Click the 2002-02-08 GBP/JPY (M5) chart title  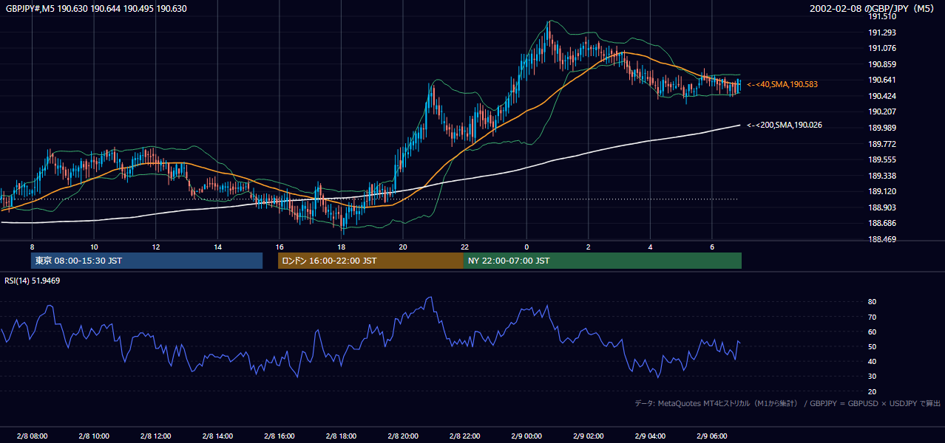[873, 9]
